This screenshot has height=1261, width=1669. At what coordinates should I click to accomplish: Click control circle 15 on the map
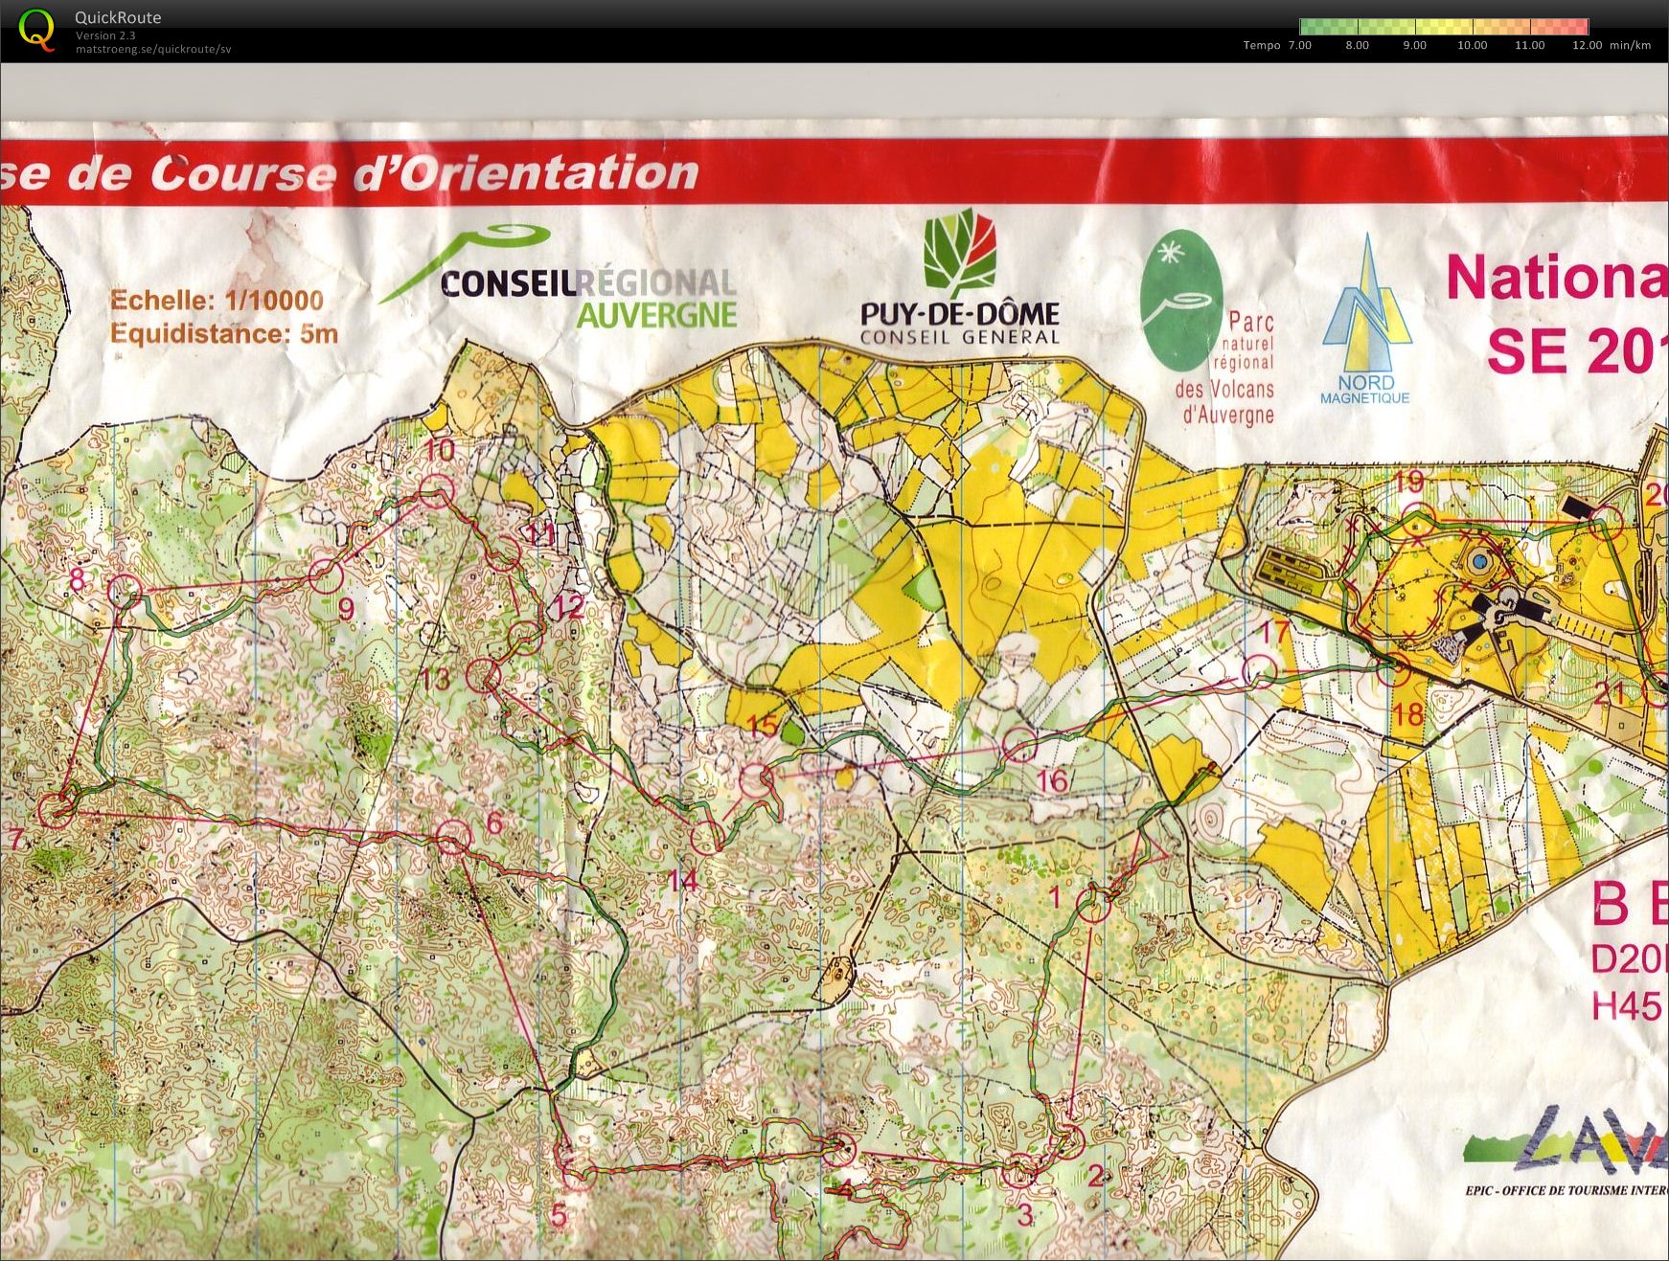click(758, 779)
